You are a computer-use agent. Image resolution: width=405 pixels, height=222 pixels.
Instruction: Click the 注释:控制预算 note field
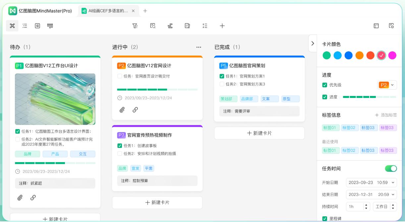coord(157,181)
